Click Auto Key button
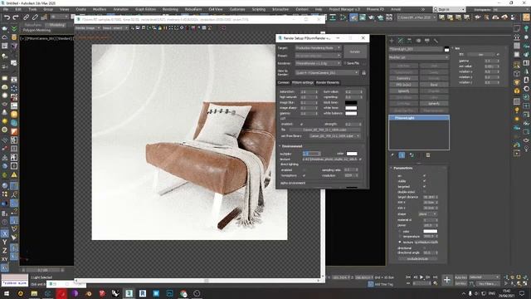The height and width of the screenshot is (299, 531). pyautogui.click(x=460, y=277)
